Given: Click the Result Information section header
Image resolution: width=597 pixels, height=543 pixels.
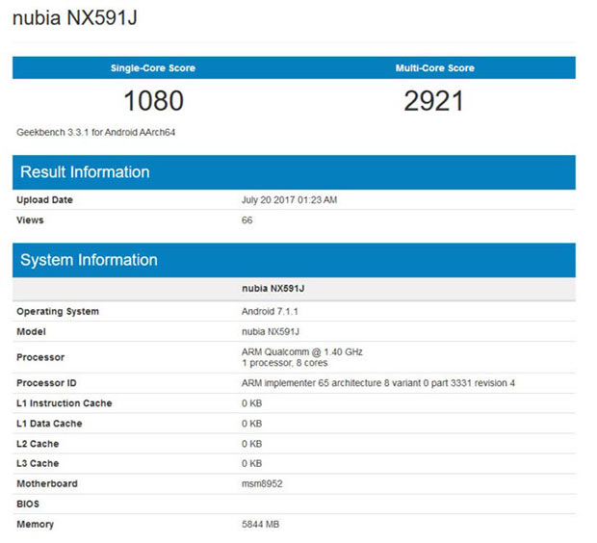Looking at the screenshot, I should tap(85, 172).
